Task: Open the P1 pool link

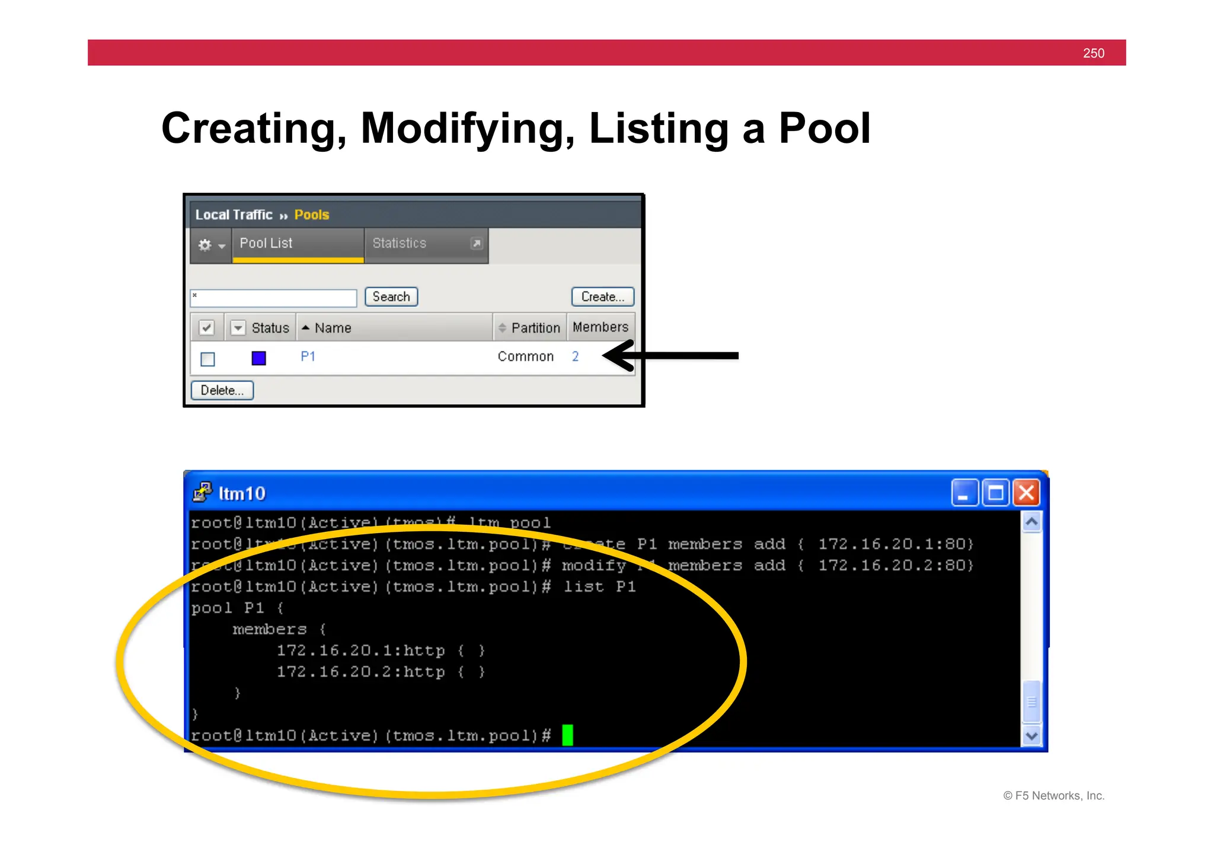Action: (x=308, y=356)
